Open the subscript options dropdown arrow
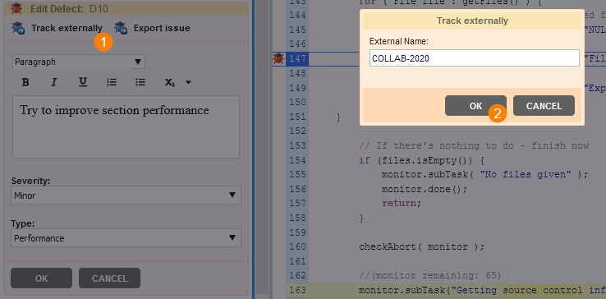This screenshot has height=299, width=606. 188,82
